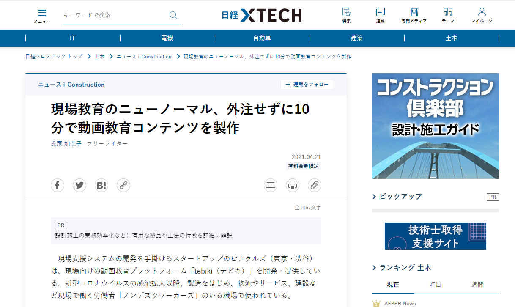Open the 専門メディア icon
This screenshot has height=307, width=515.
[414, 15]
